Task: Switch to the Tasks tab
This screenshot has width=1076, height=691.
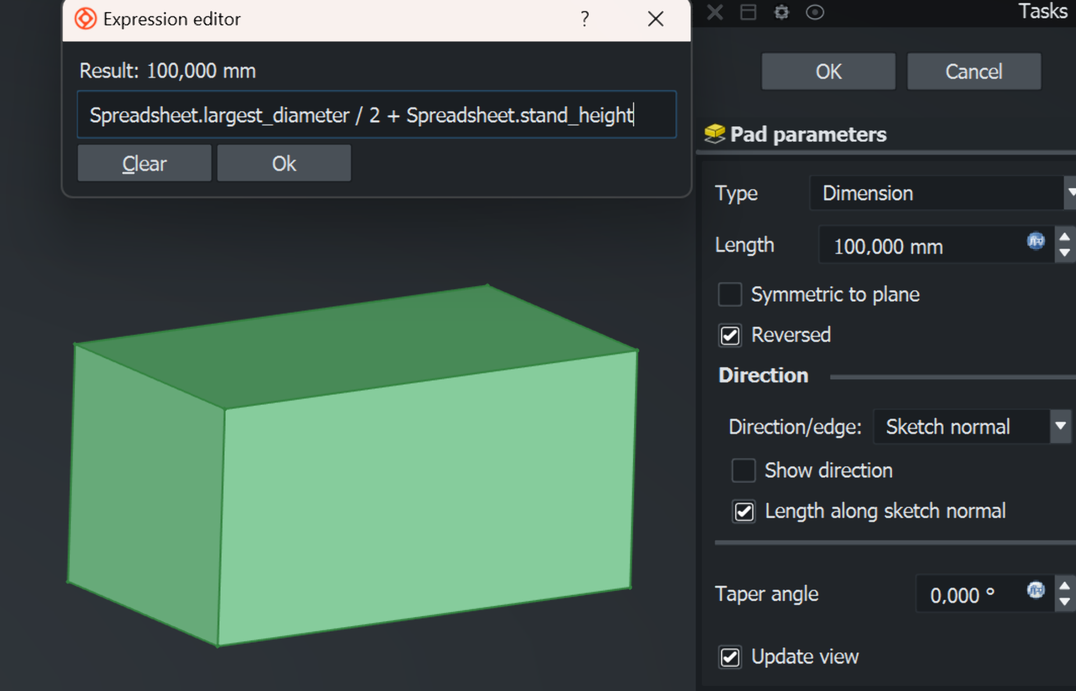Action: pos(1042,11)
